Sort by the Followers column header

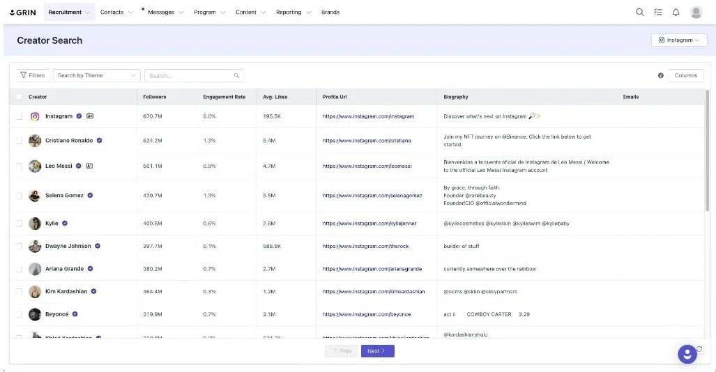(154, 97)
